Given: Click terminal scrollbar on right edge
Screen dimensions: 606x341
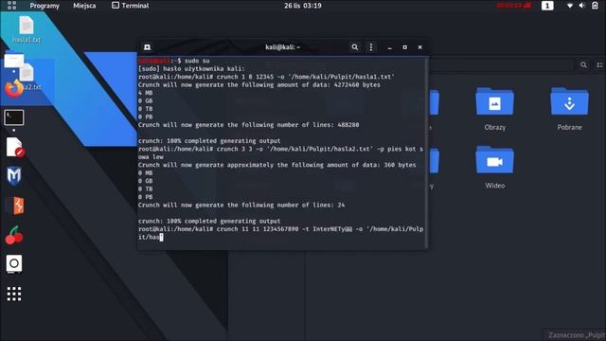Looking at the screenshot, I should (x=427, y=153).
